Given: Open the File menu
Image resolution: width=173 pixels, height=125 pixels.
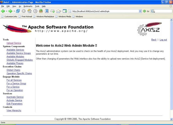Looking at the screenshot, I should [2, 6].
